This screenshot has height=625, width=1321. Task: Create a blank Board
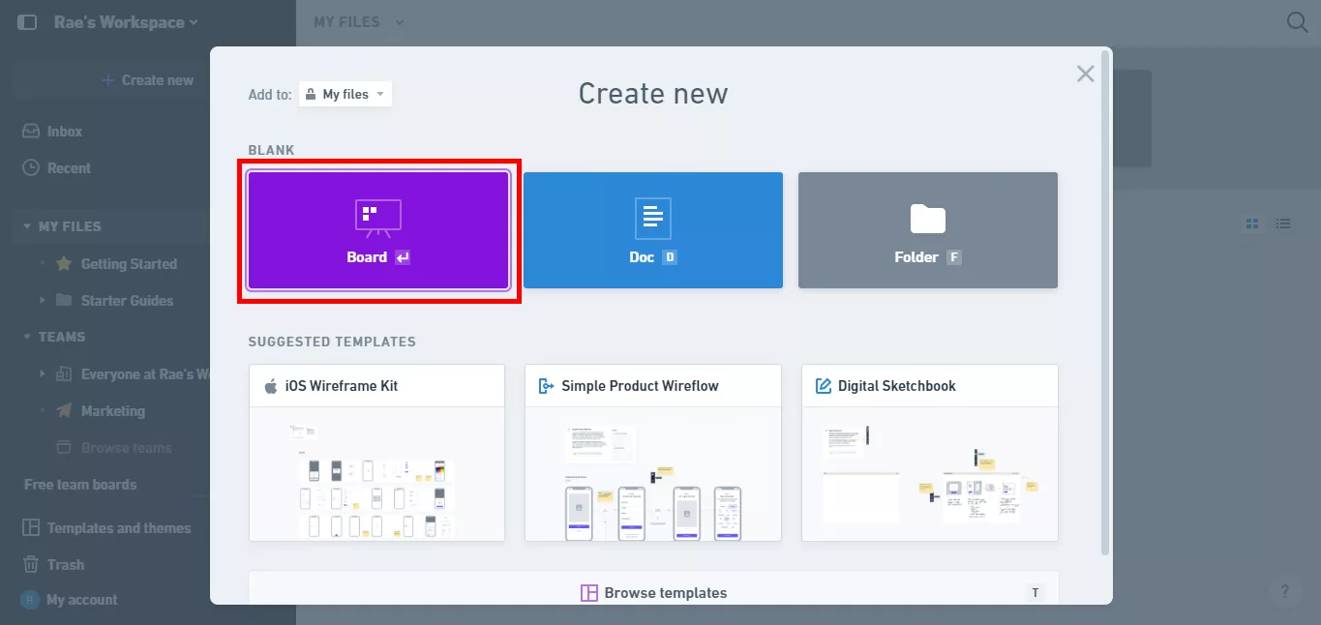(378, 230)
